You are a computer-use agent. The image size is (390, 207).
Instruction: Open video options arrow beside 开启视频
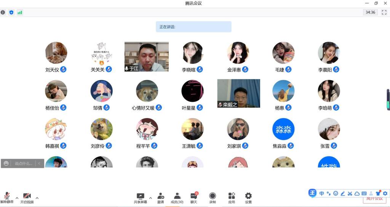pos(37,198)
